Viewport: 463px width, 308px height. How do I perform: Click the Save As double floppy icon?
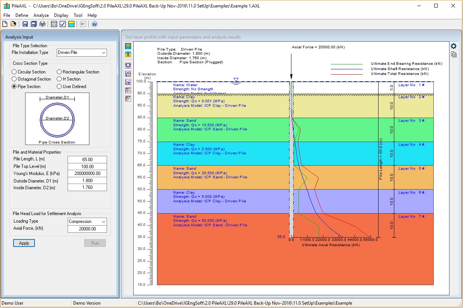(x=34, y=24)
